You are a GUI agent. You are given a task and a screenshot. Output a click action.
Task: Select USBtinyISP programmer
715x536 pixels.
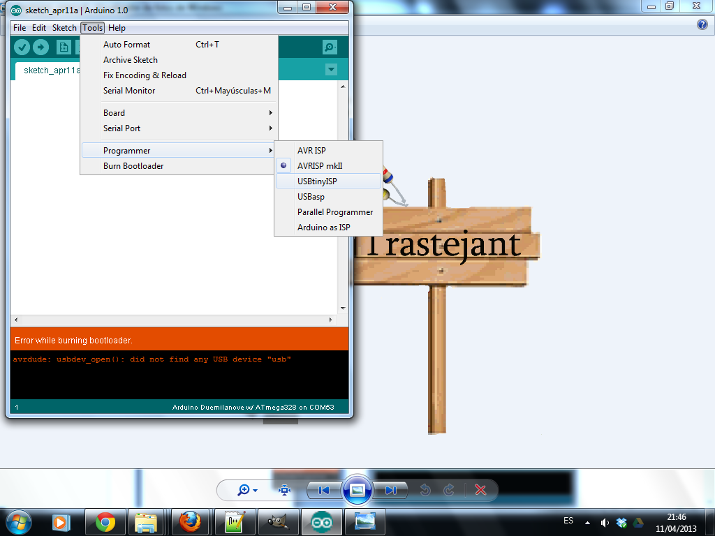(x=328, y=181)
